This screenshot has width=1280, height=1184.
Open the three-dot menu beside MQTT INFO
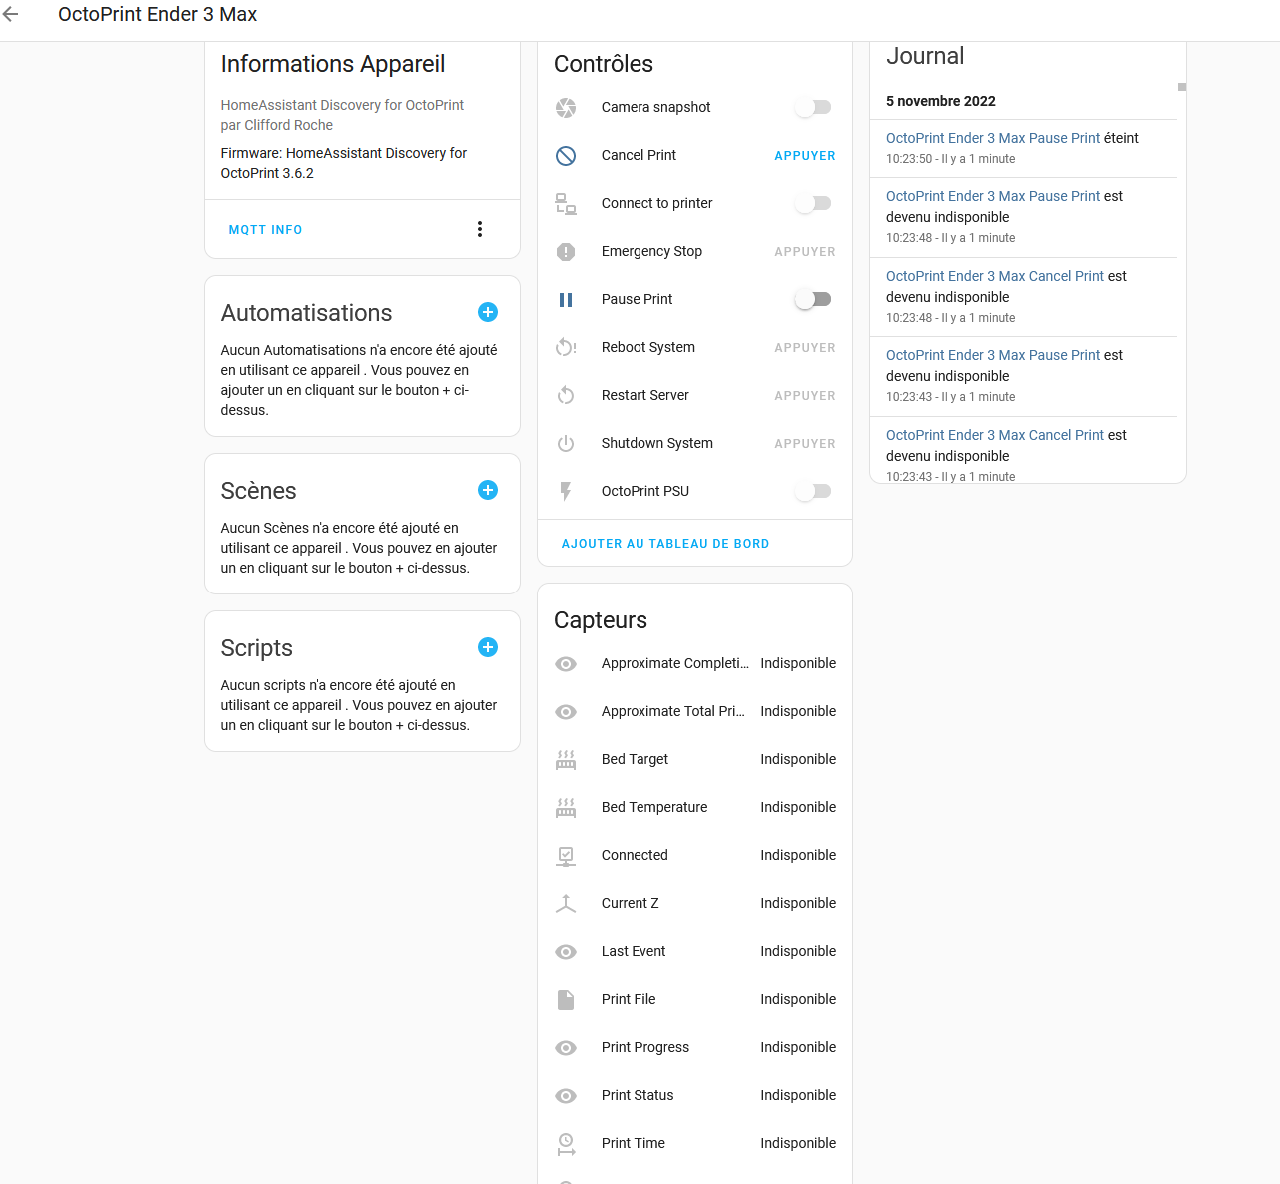[480, 229]
